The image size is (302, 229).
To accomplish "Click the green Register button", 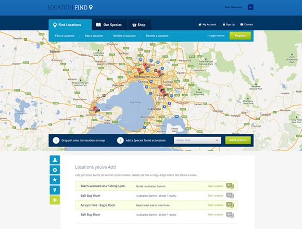I will [240, 35].
